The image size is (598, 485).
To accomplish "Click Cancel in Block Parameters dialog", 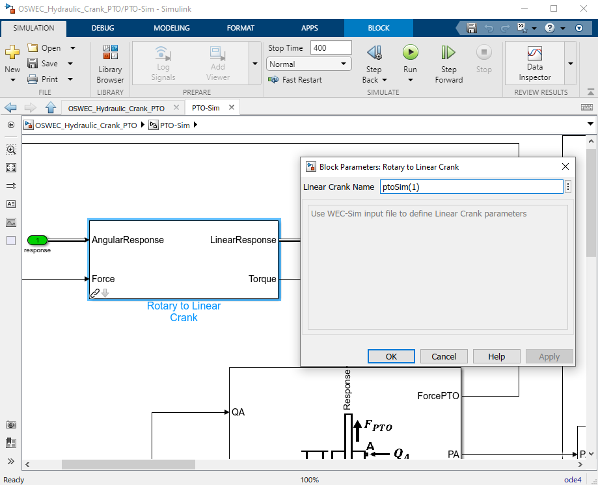I will coord(444,356).
